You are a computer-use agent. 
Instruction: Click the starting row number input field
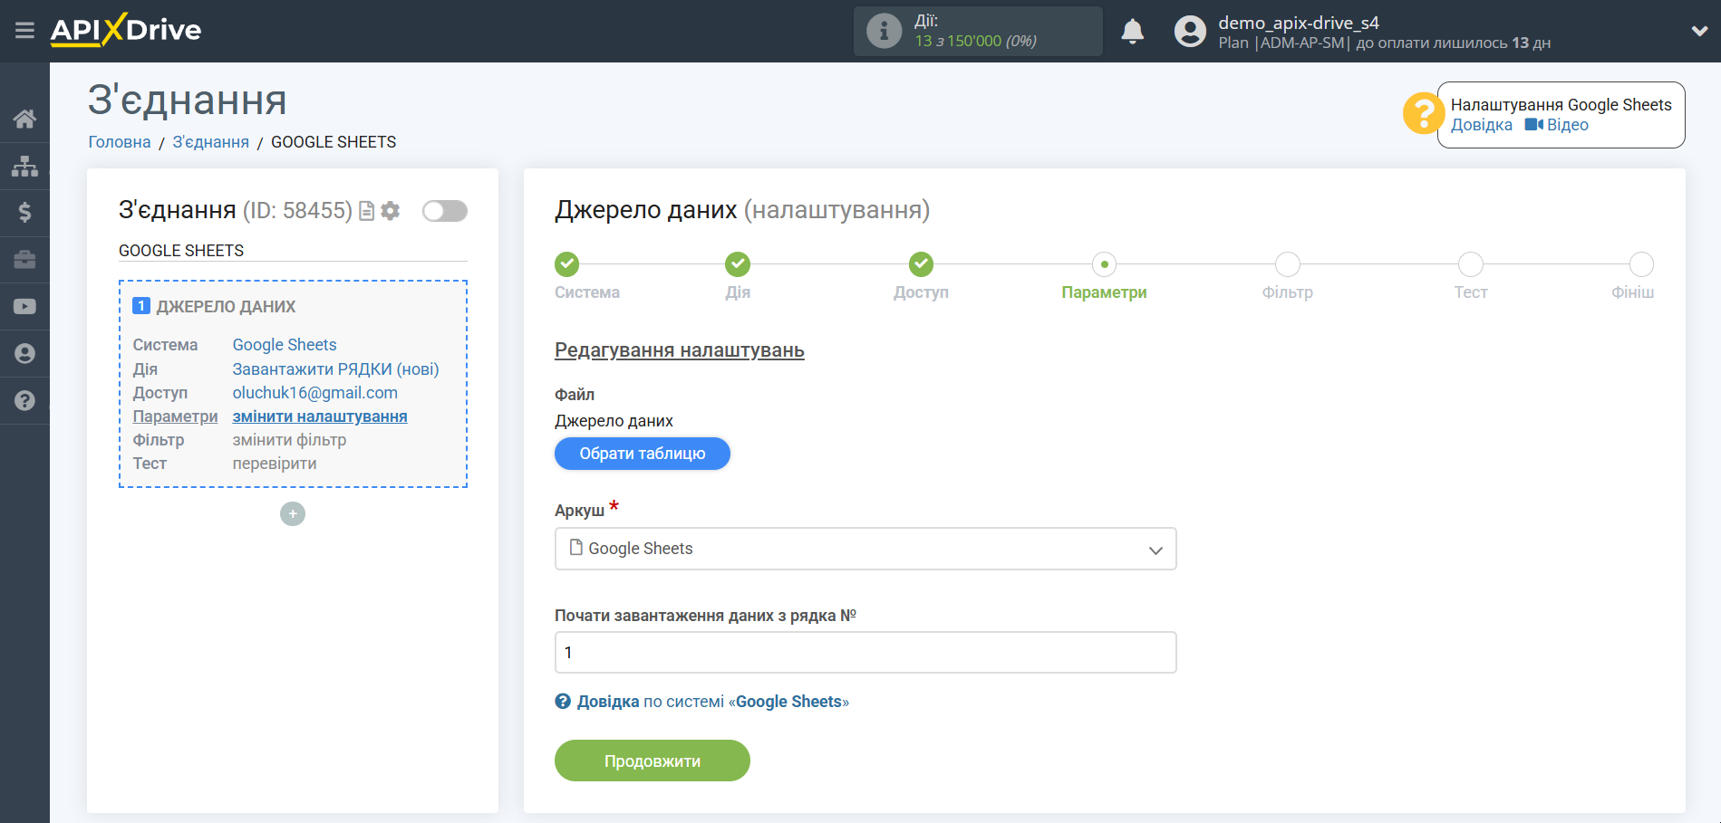coord(865,652)
